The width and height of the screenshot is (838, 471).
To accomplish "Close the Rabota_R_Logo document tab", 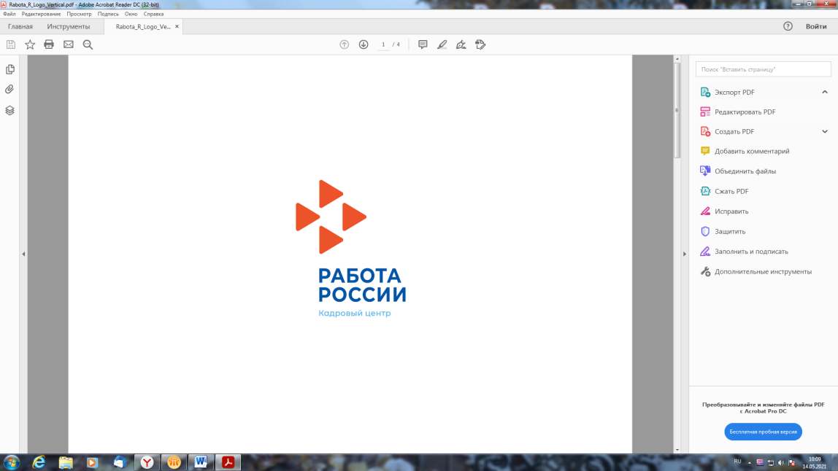I will 177,27.
